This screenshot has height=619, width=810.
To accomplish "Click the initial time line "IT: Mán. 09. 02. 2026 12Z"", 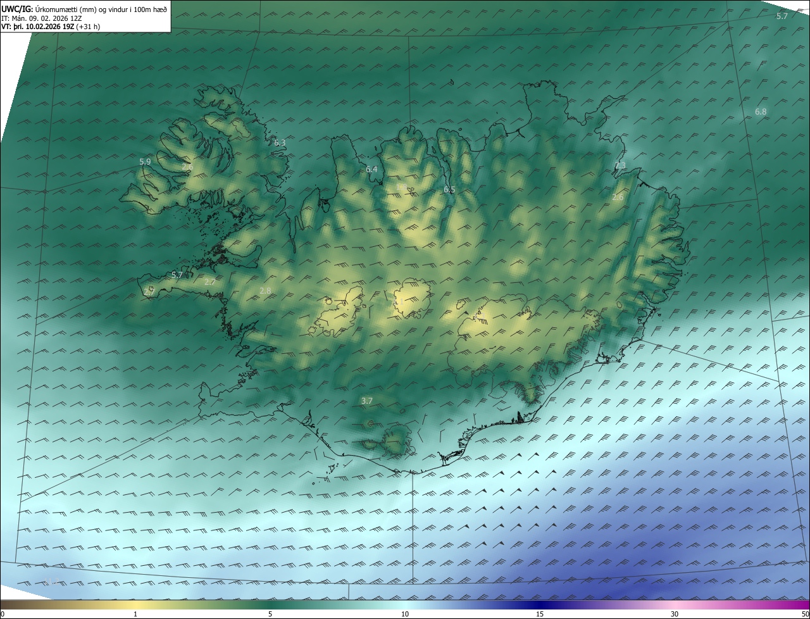I will pyautogui.click(x=42, y=18).
